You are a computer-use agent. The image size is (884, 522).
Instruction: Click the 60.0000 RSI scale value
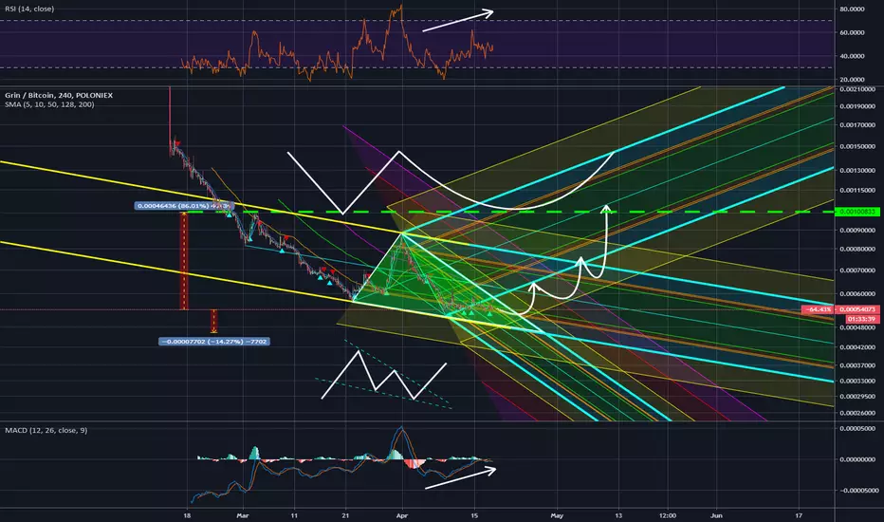852,32
